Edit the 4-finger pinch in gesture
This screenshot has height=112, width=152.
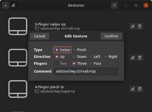[x=132, y=89]
